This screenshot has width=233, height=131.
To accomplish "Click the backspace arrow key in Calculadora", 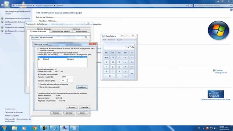I will [106, 57].
